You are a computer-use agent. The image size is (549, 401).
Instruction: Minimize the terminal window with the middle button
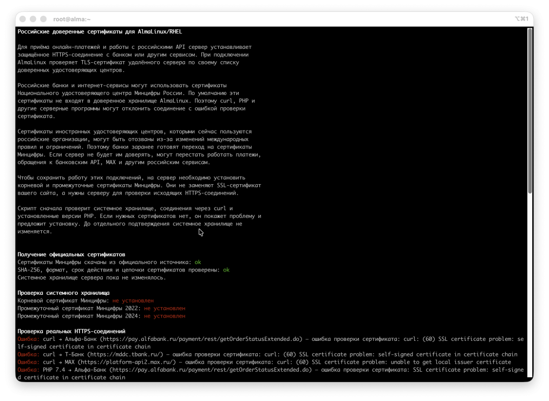(33, 19)
